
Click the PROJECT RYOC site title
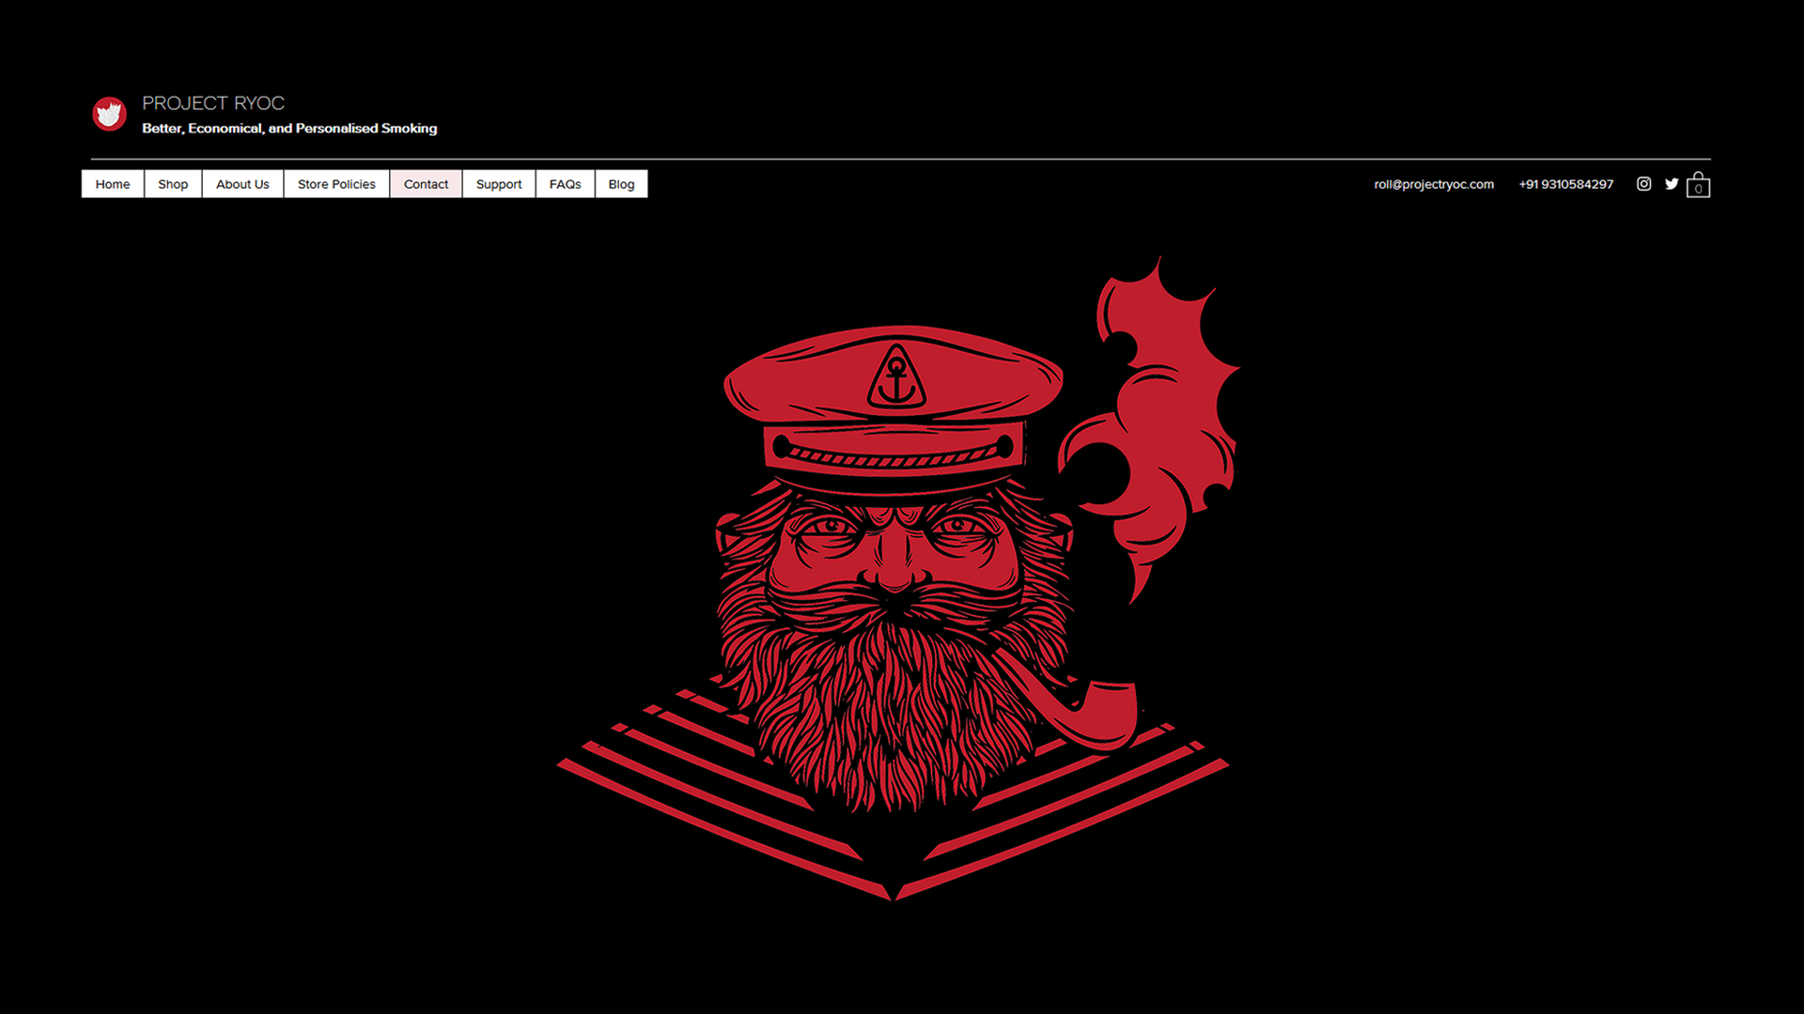point(213,103)
